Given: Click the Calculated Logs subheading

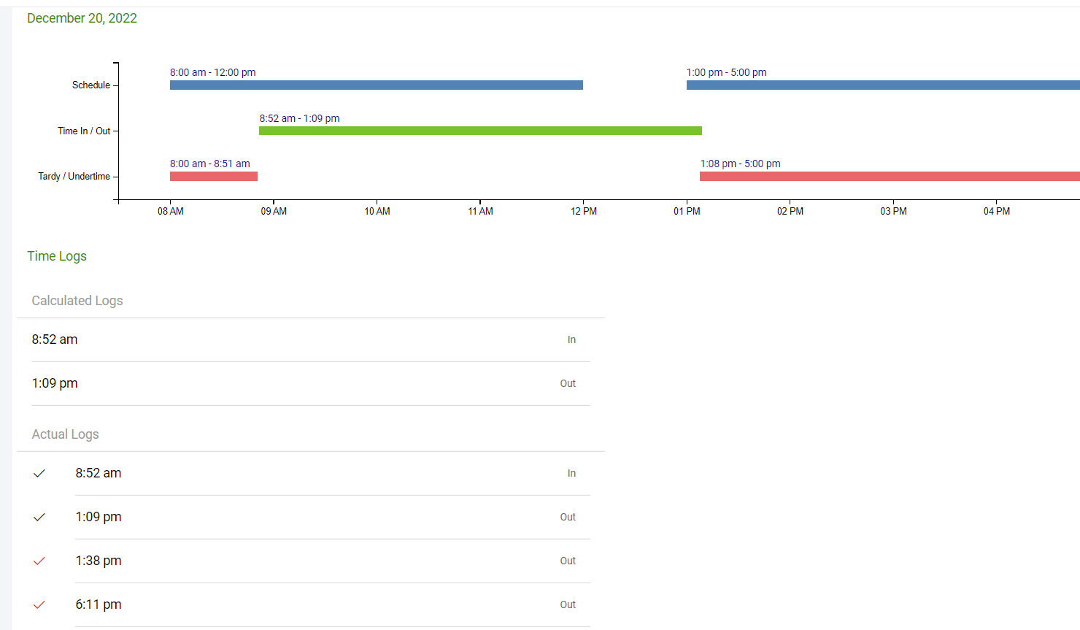Looking at the screenshot, I should (x=77, y=301).
